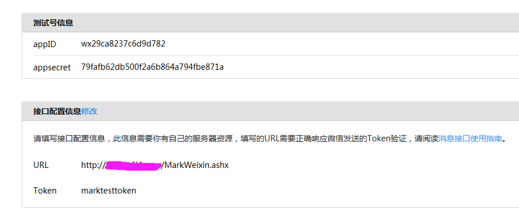Screen dimensions: 519x219
Task: Click the 接口配置信息 heading text
Action: (57, 111)
